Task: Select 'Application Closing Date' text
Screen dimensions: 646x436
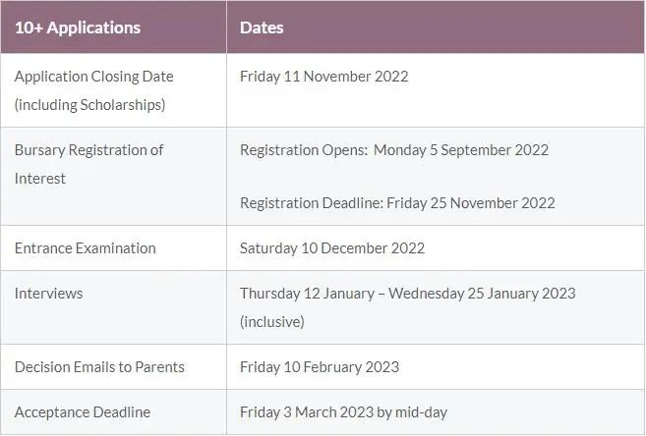Action: pos(94,77)
